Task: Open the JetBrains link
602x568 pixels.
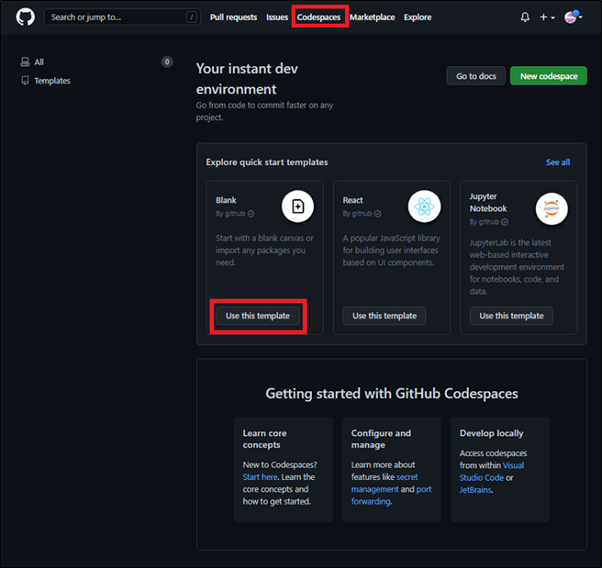Action: click(475, 490)
